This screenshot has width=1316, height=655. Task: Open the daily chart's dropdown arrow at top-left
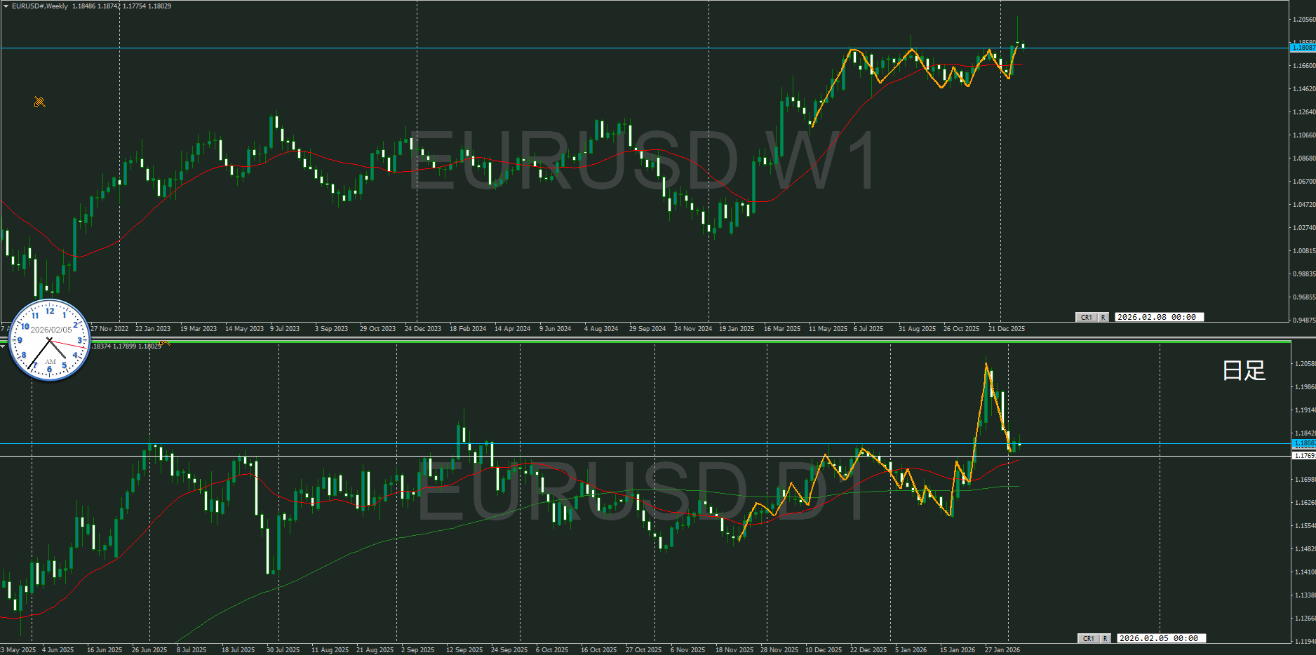coord(3,346)
